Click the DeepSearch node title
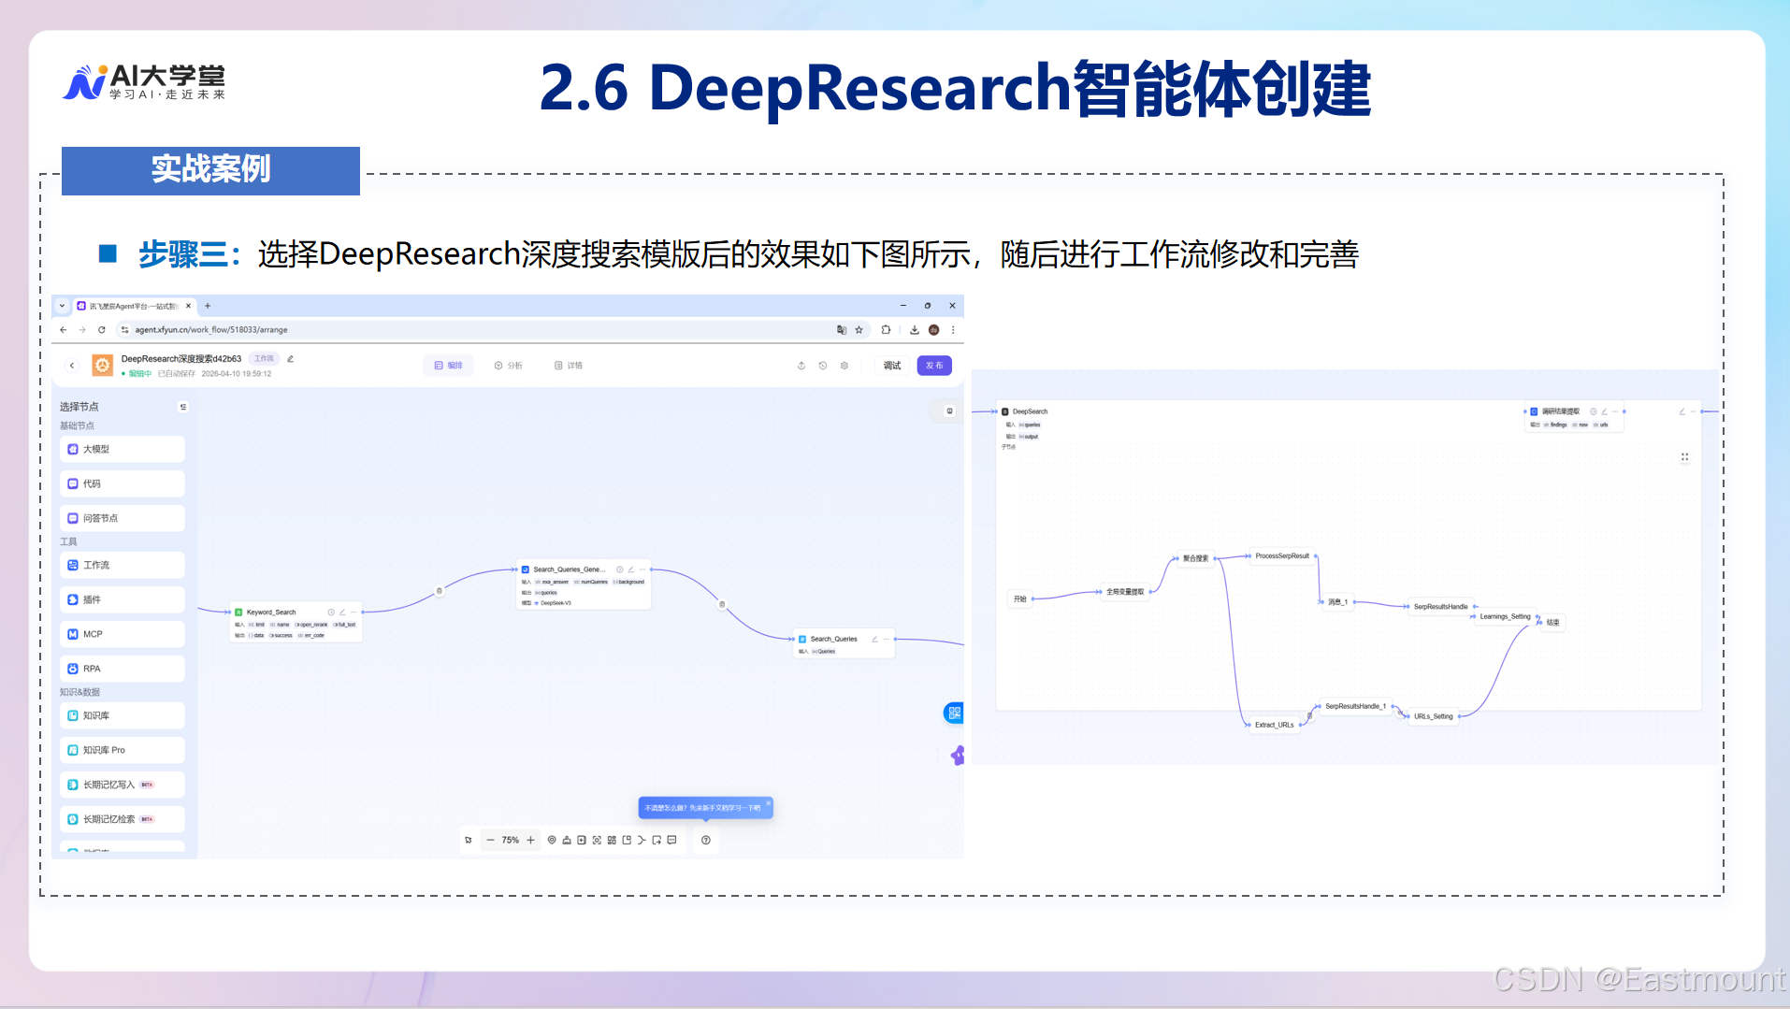1790x1009 pixels. click(1031, 412)
